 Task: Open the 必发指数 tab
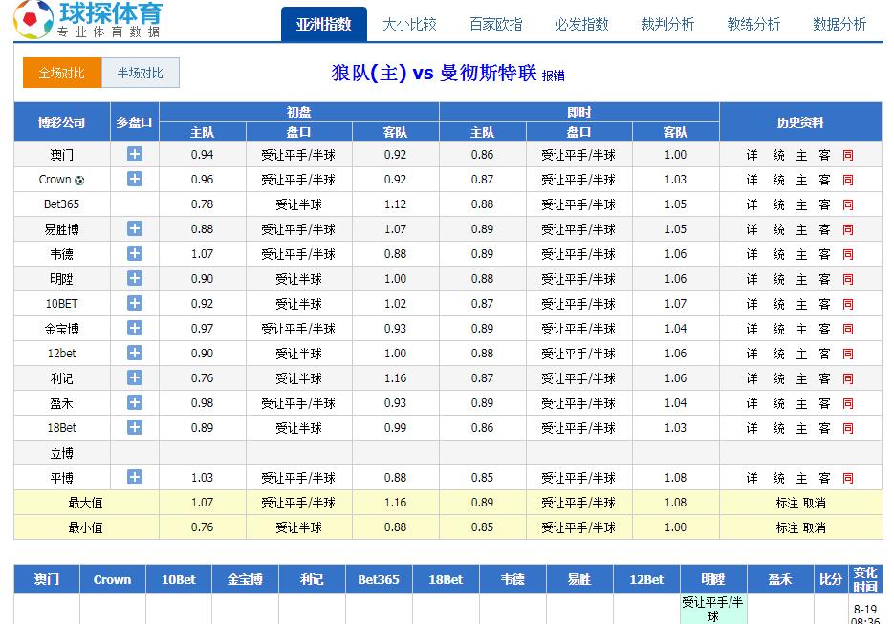point(581,24)
